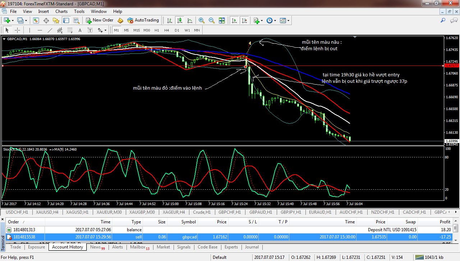The image size is (460, 261).
Task: Set timeframe to D1
Action: pos(177,30)
